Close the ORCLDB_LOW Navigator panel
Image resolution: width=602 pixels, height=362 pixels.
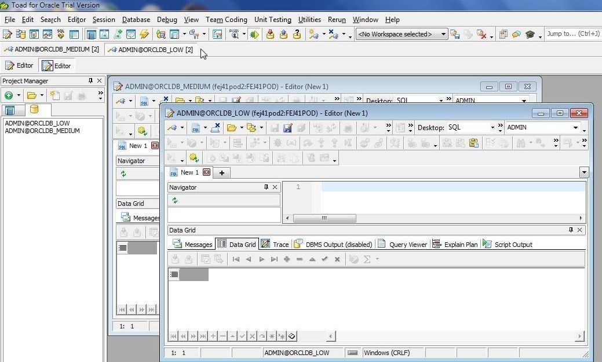click(x=275, y=187)
